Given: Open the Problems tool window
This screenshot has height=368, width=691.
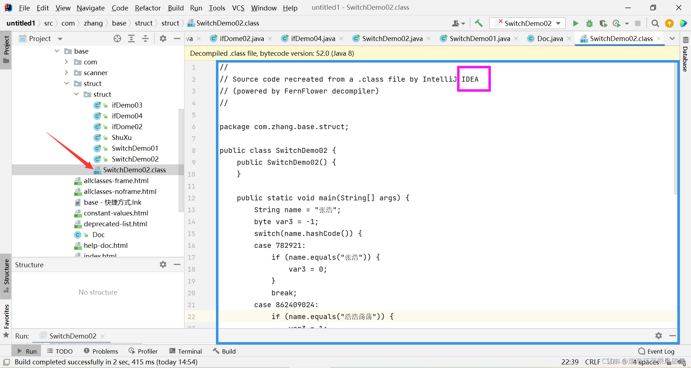Looking at the screenshot, I should [x=101, y=351].
